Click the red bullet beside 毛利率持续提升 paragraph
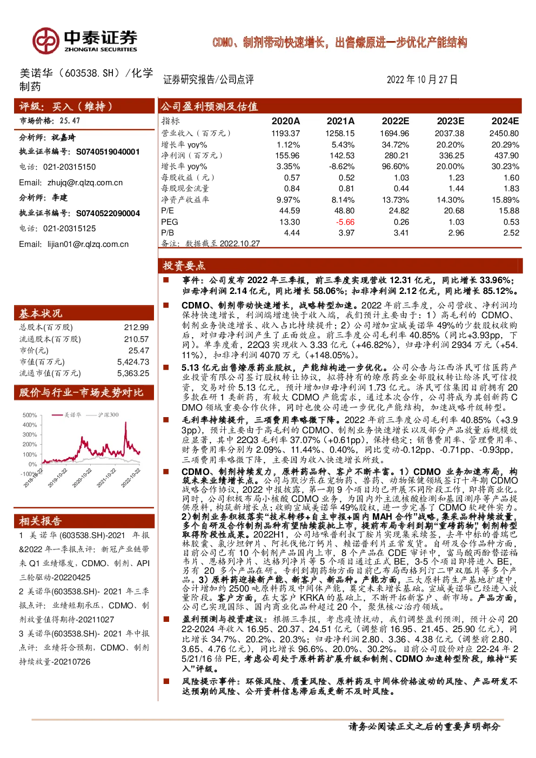 click(x=166, y=419)
